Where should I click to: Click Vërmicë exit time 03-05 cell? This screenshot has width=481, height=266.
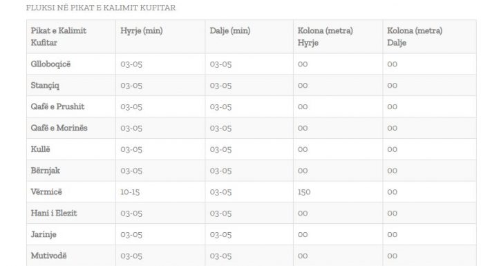point(220,192)
